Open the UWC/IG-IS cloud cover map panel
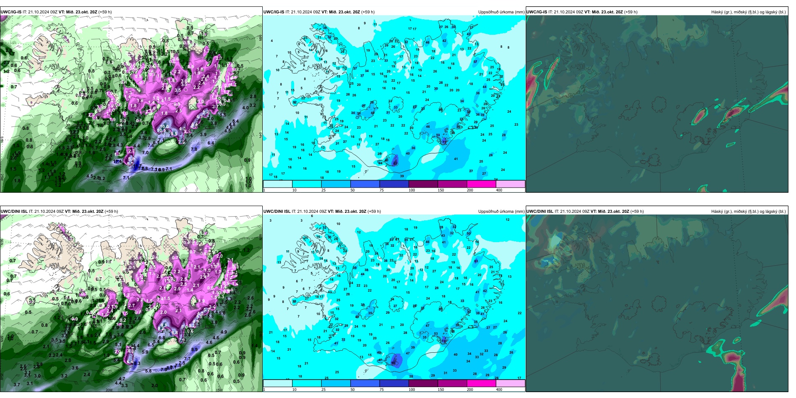The width and height of the screenshot is (796, 398). tap(657, 104)
